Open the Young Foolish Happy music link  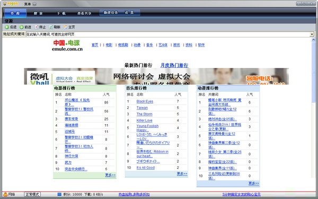click(x=147, y=128)
